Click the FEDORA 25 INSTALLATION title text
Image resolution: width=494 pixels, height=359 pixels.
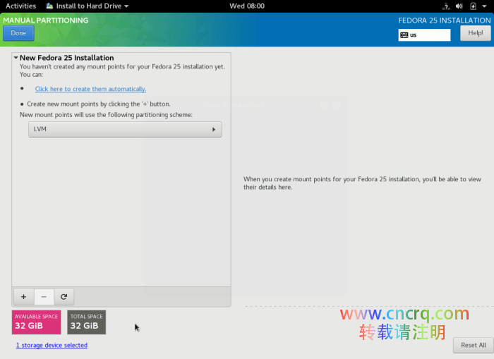445,20
